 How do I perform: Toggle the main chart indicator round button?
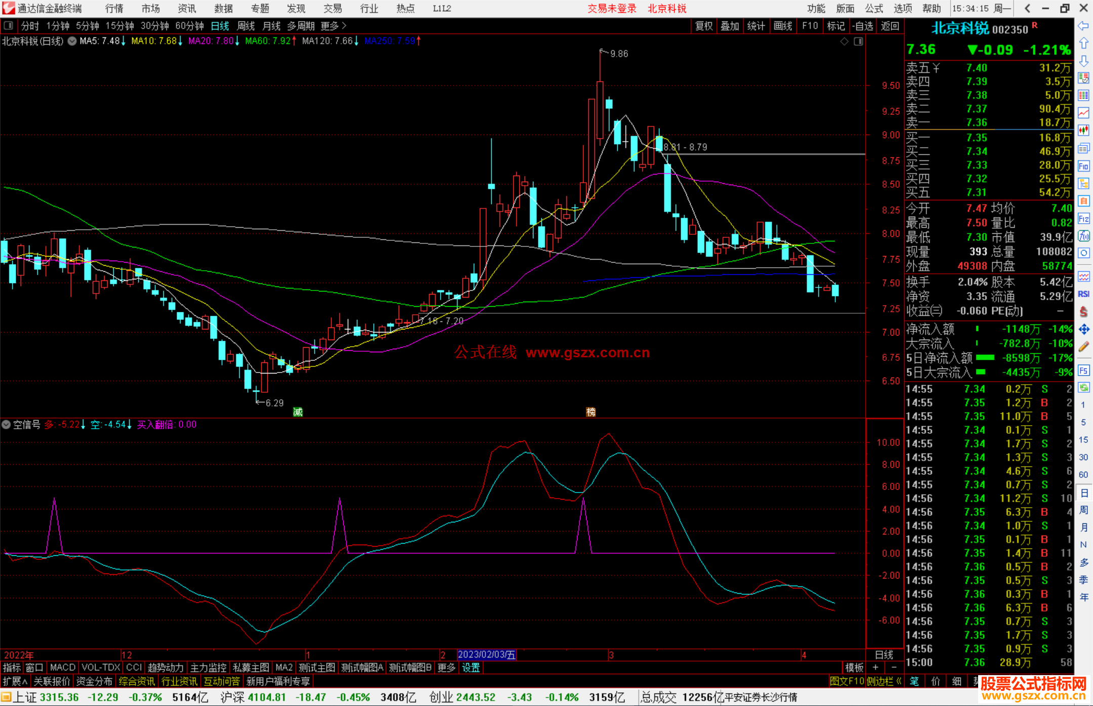[x=72, y=41]
